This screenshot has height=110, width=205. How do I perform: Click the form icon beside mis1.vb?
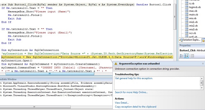187,22
